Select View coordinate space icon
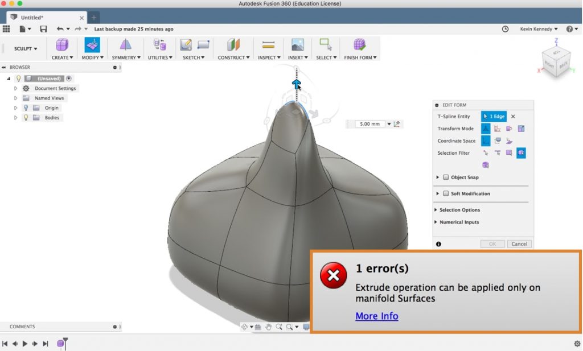The height and width of the screenshot is (351, 583). pyautogui.click(x=498, y=141)
